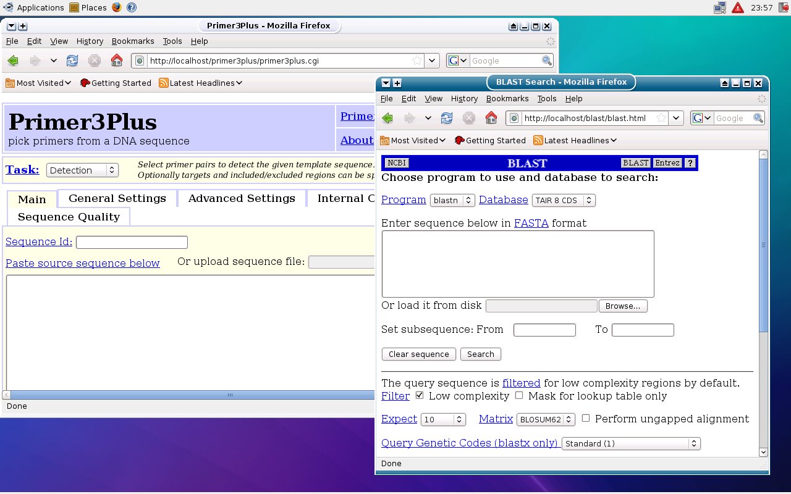Click BLAST button in page header
Screen dimensions: 791x494
[636, 163]
